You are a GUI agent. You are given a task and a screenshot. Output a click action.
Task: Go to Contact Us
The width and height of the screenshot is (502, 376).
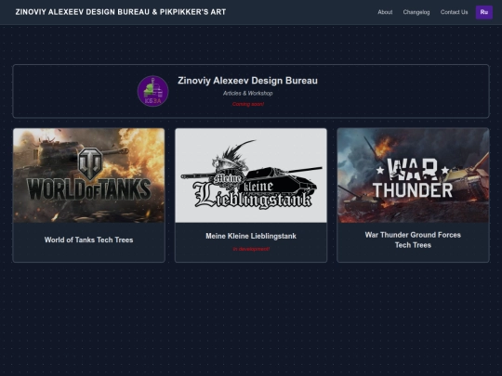point(454,12)
